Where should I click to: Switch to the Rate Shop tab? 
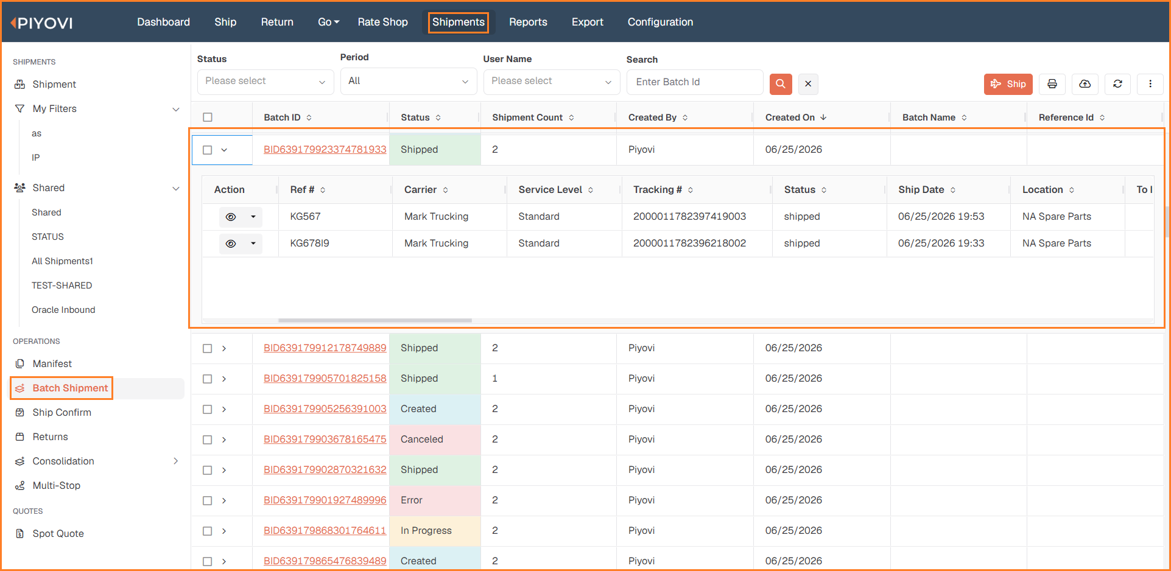[382, 22]
